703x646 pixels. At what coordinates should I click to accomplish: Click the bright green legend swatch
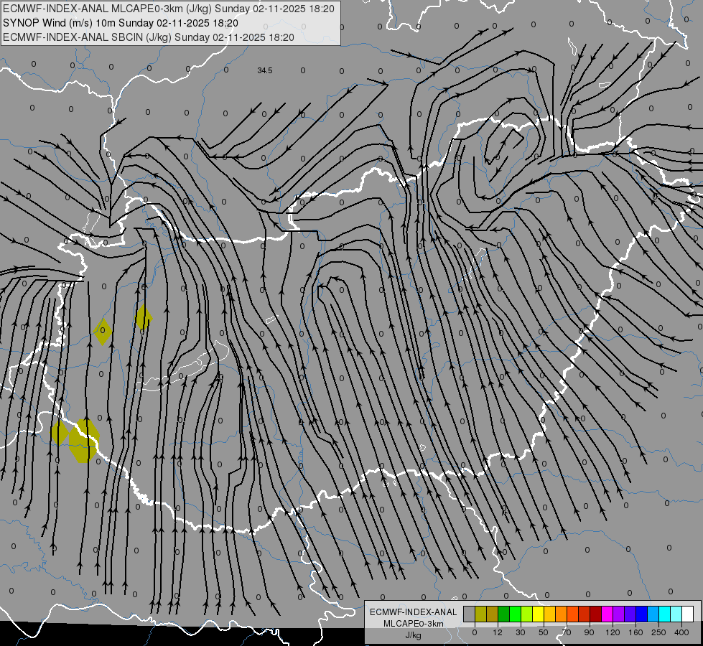coord(515,614)
